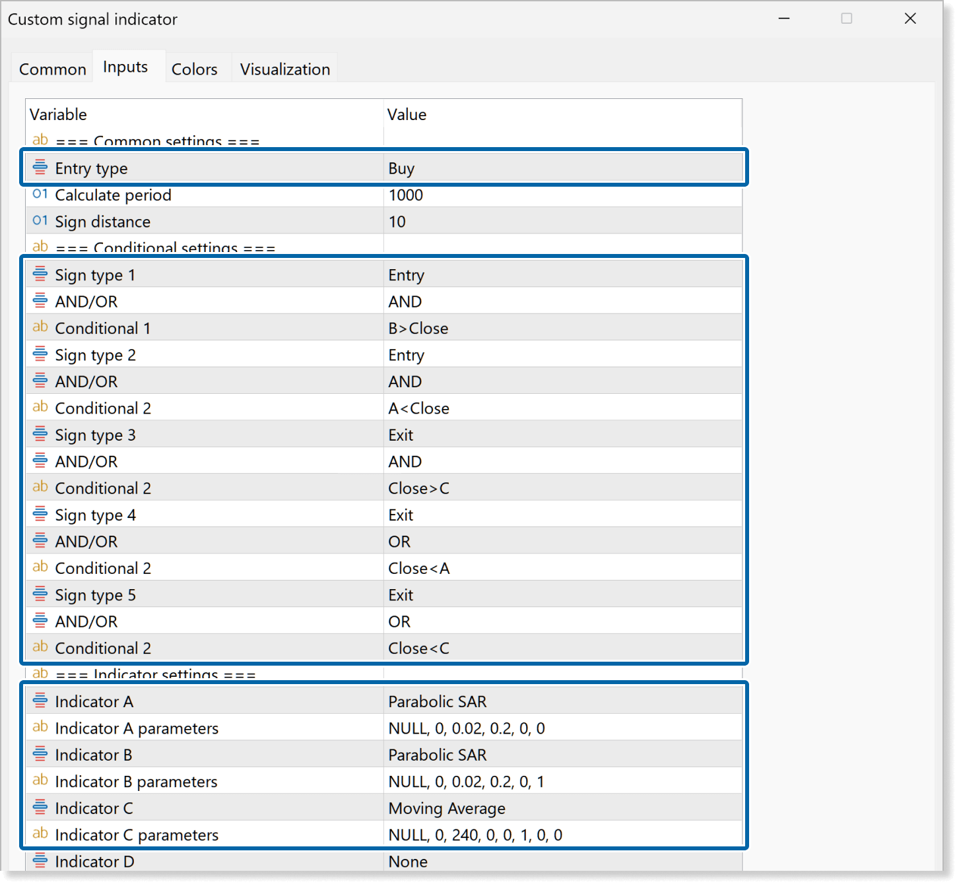
Task: Click the ab icon next to Conditional settings header
Action: point(40,246)
